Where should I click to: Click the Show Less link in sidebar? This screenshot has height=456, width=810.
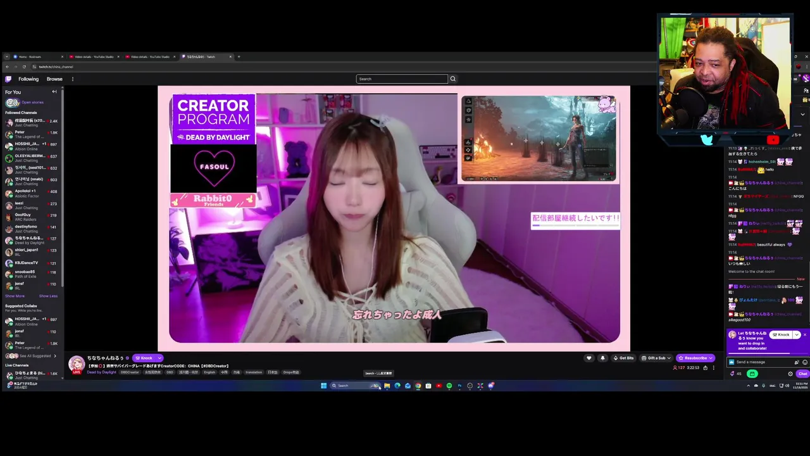pos(48,296)
